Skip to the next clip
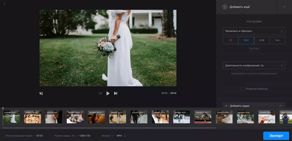 pos(116,93)
